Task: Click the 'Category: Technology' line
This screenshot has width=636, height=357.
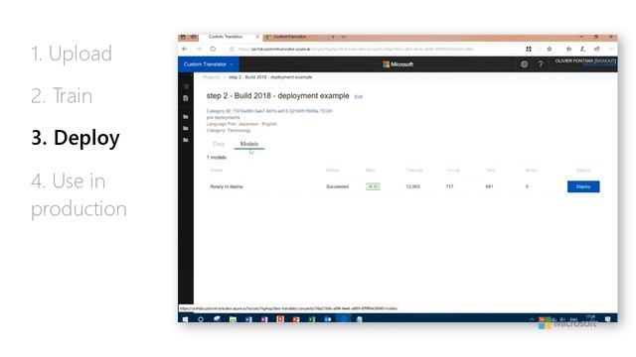Action: [229, 130]
